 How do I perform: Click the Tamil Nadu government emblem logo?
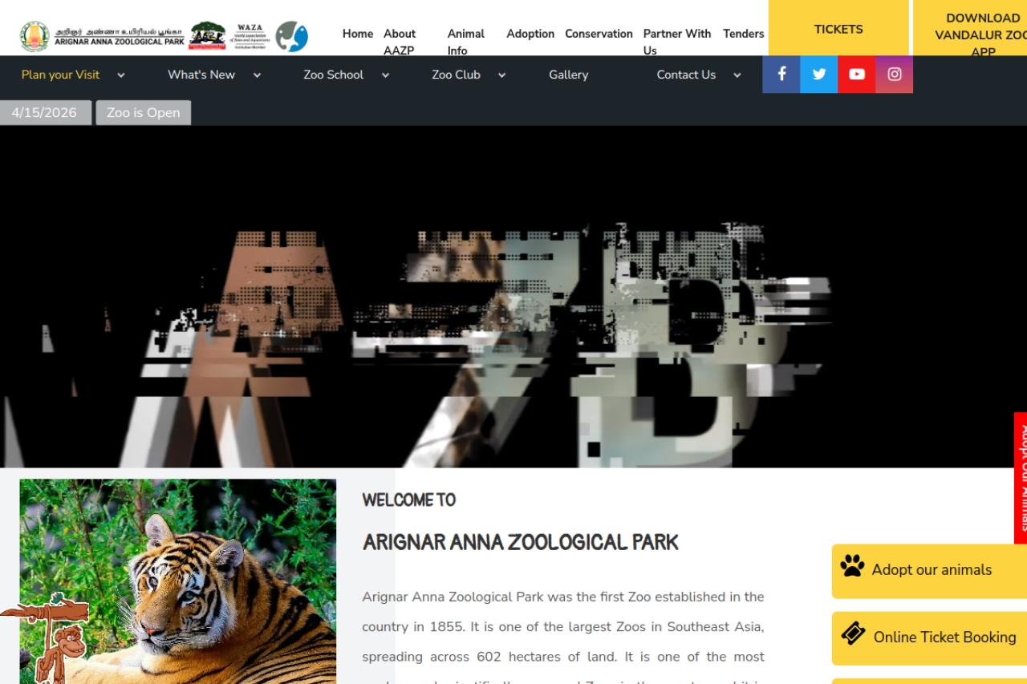point(35,36)
